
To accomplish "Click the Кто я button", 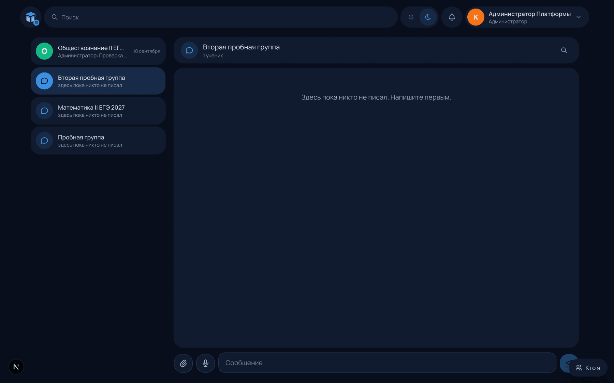I will point(588,368).
